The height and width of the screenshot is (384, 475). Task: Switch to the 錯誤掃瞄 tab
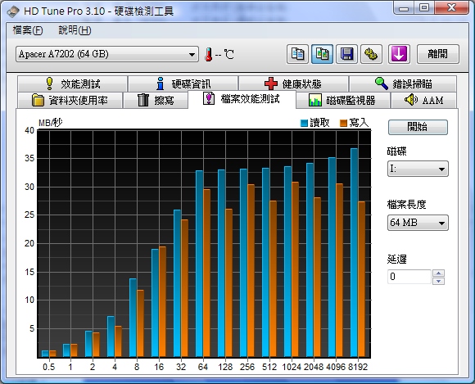tap(403, 84)
